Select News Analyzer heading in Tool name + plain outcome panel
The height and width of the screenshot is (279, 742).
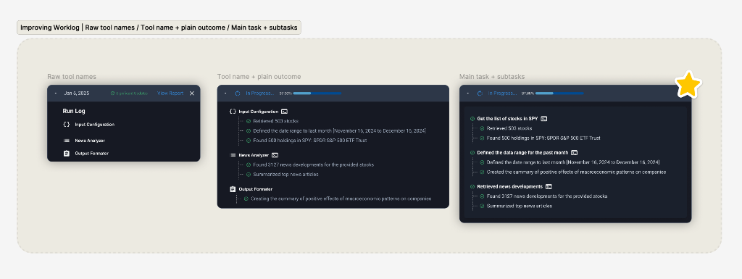coord(254,155)
